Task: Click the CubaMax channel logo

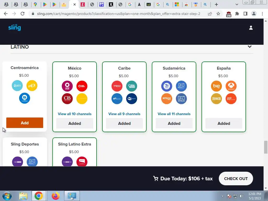Action: [132, 86]
